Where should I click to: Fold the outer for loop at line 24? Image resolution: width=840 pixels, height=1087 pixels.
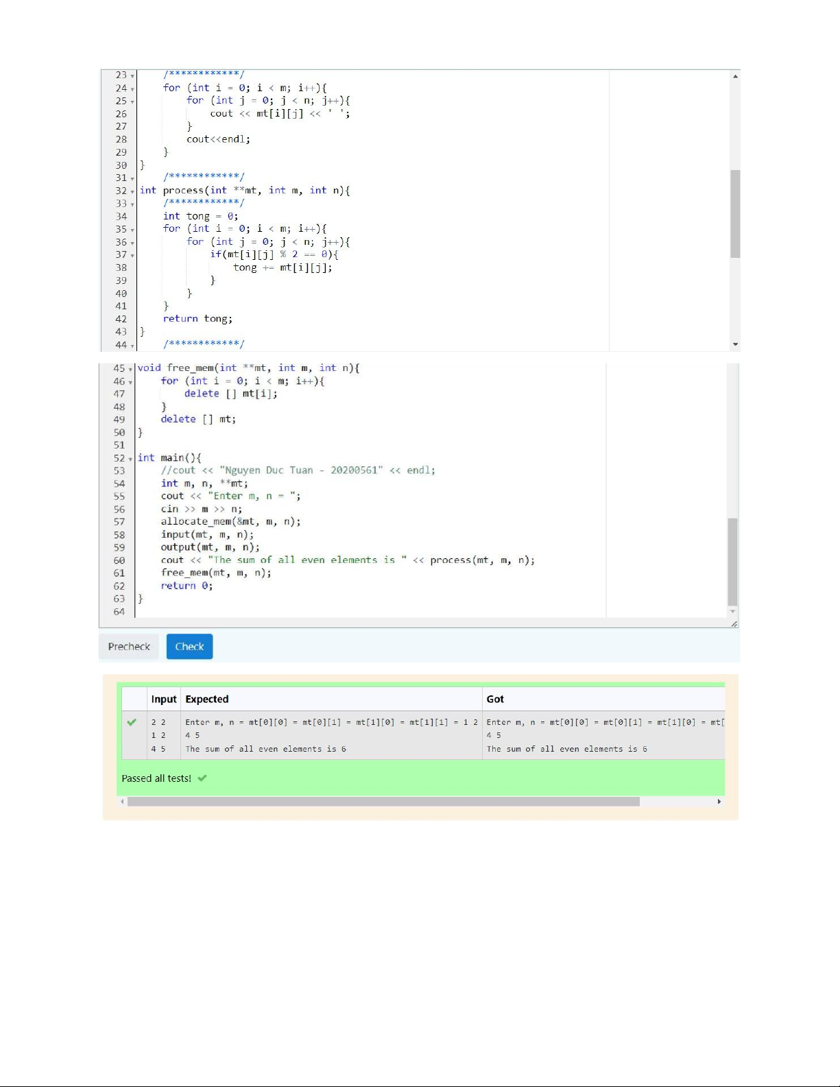[x=132, y=88]
